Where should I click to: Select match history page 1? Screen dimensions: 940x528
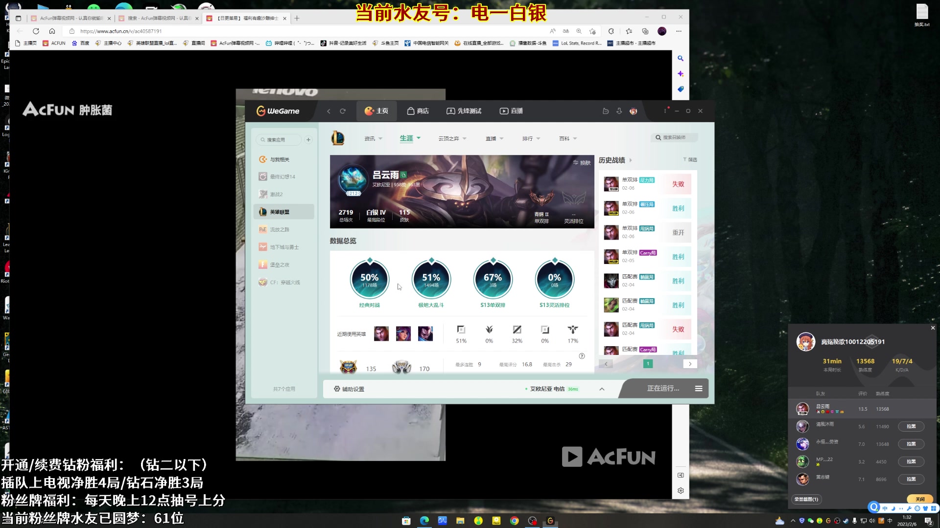[648, 364]
